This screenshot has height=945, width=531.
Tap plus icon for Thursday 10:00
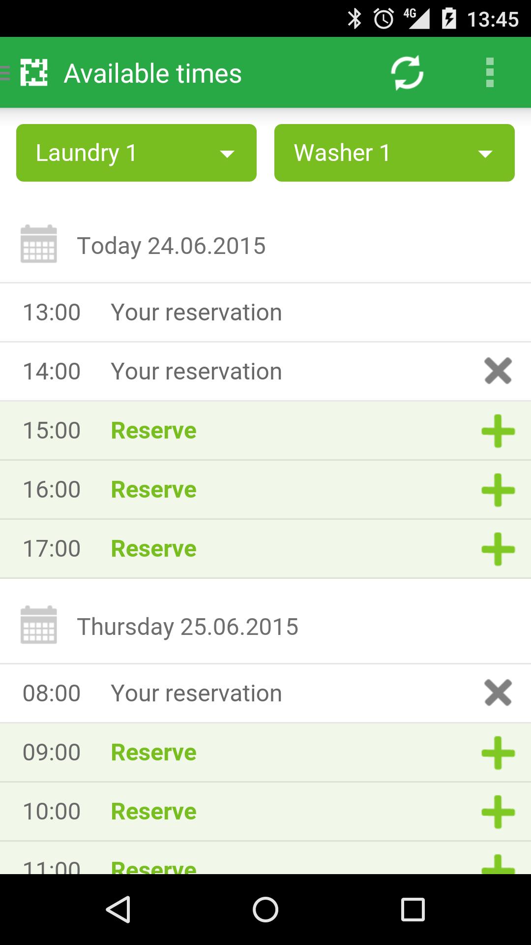pos(498,812)
